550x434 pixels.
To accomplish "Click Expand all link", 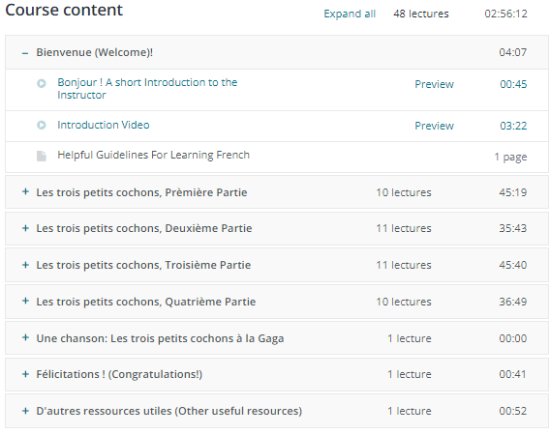I will [350, 14].
